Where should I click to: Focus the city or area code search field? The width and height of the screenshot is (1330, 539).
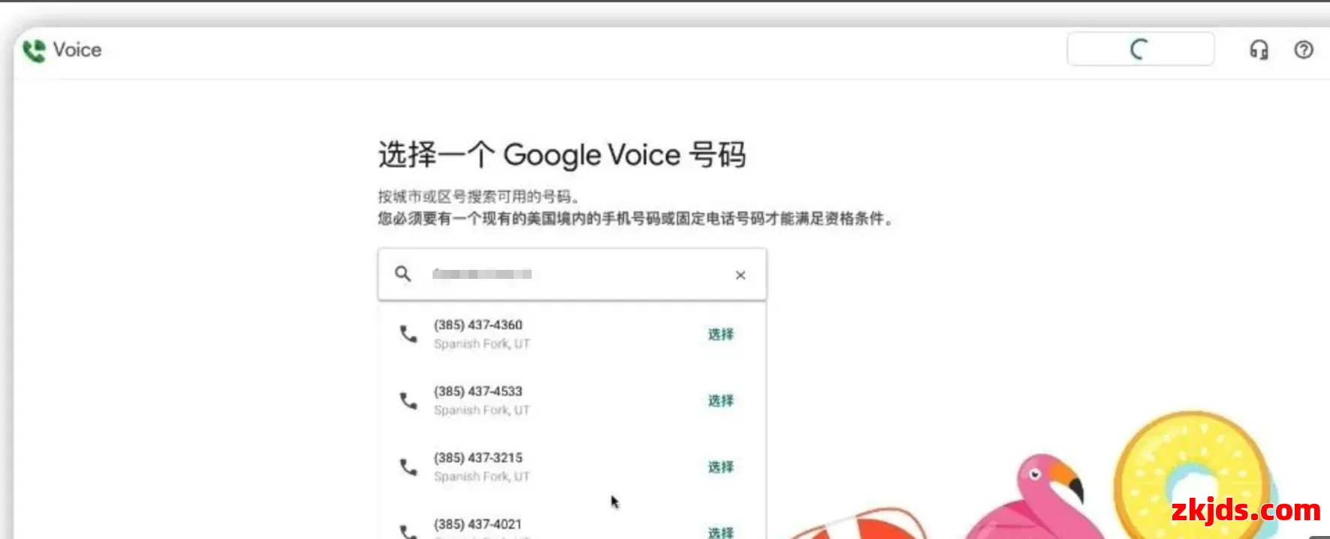coord(572,274)
